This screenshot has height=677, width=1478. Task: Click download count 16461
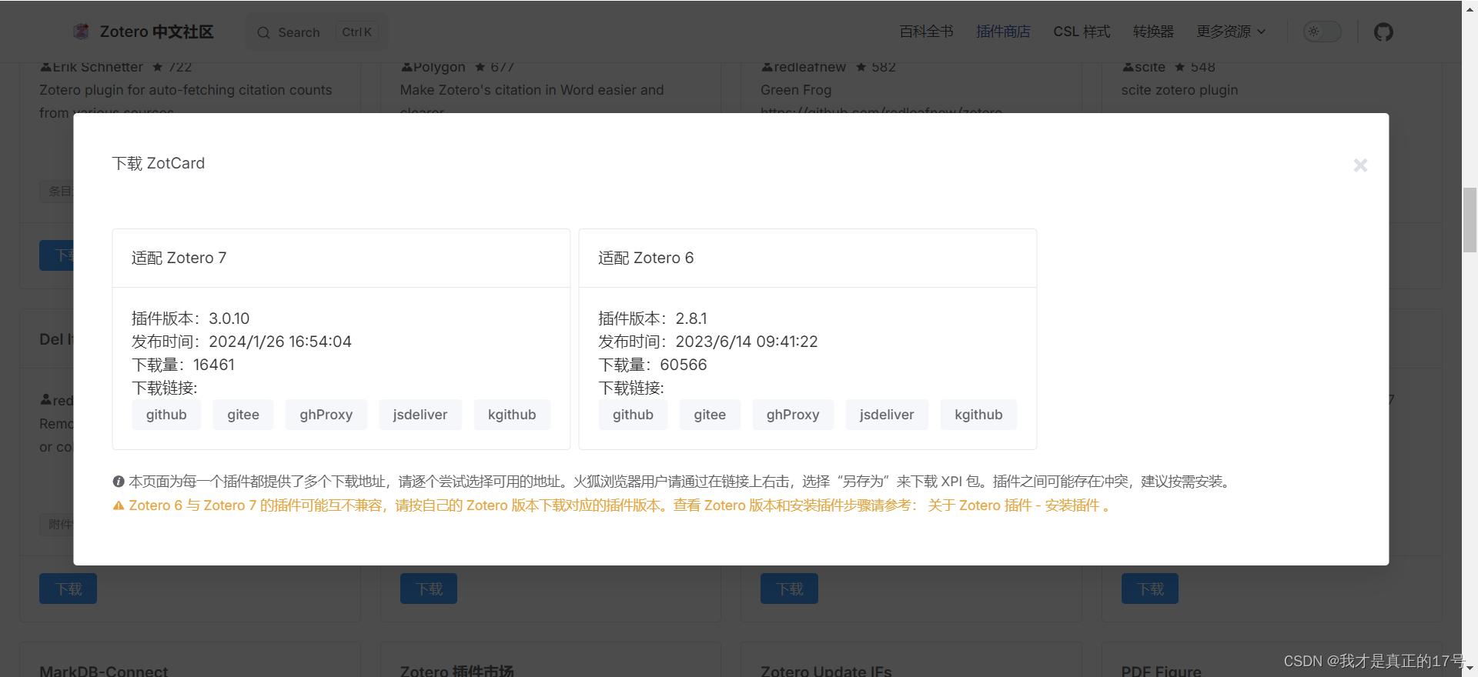pyautogui.click(x=214, y=365)
